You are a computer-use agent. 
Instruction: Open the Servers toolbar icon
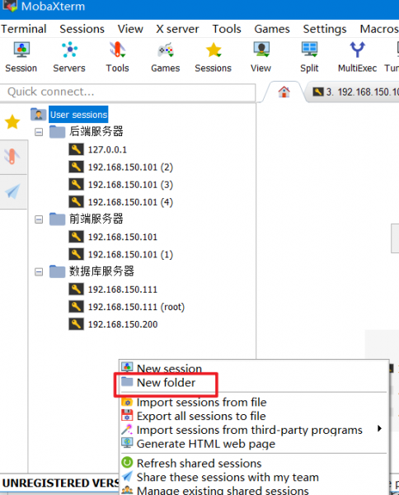point(69,49)
